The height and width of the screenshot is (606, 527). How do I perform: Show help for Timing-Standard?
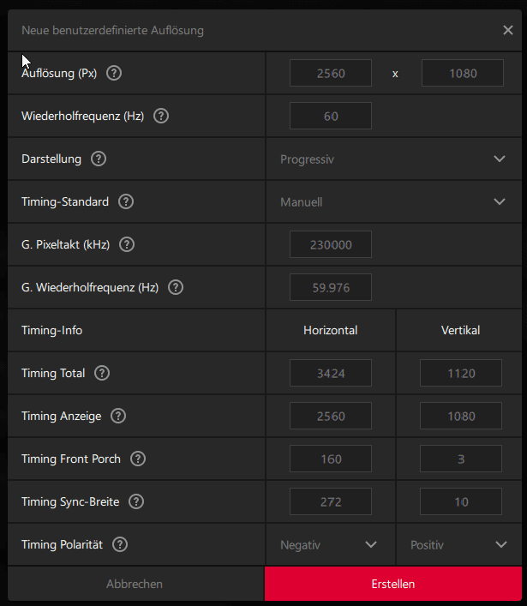126,201
